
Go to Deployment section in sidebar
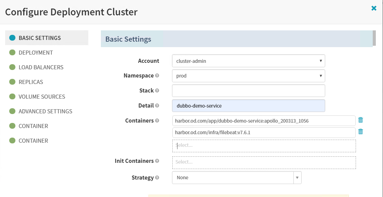(36, 53)
